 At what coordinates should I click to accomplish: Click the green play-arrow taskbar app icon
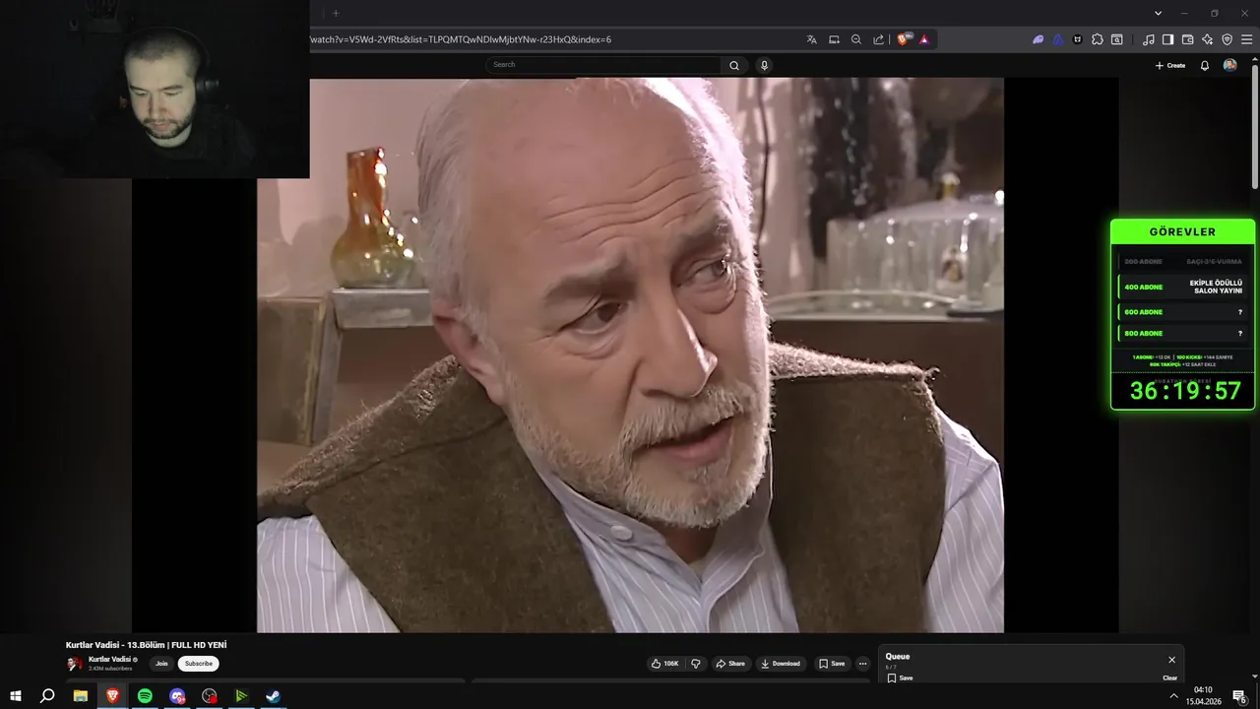(x=241, y=696)
